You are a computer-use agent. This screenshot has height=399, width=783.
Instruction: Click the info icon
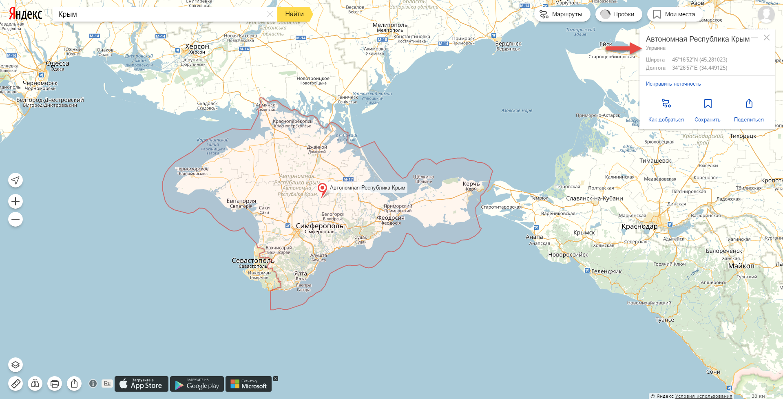93,384
